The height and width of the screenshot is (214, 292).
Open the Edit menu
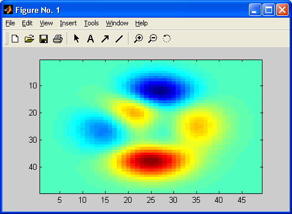click(27, 23)
